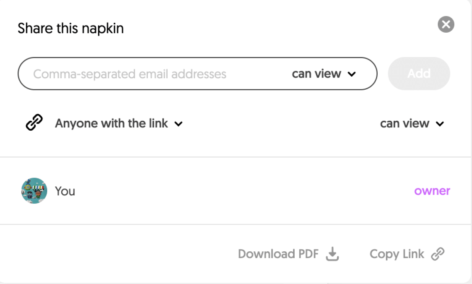Focus the comma-separated email addresses field
Viewport: 472px width, 284px height.
pos(130,74)
